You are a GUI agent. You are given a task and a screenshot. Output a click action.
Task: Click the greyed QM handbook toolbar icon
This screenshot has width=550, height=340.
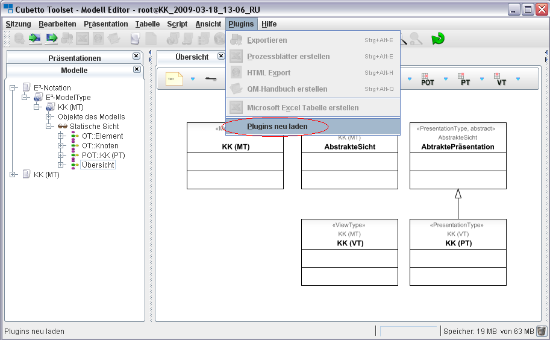[114, 38]
